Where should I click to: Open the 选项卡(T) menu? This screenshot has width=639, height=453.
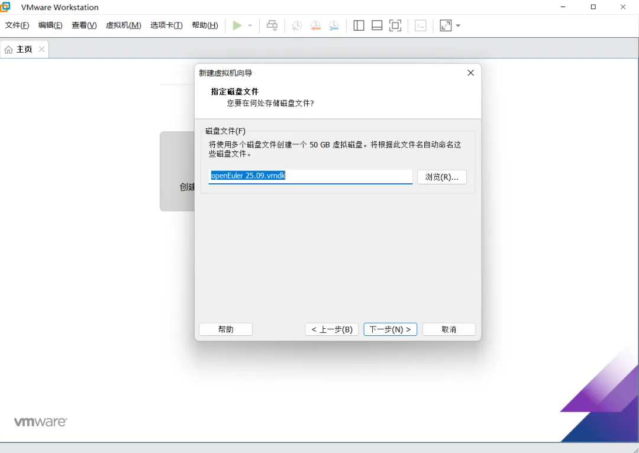point(166,25)
